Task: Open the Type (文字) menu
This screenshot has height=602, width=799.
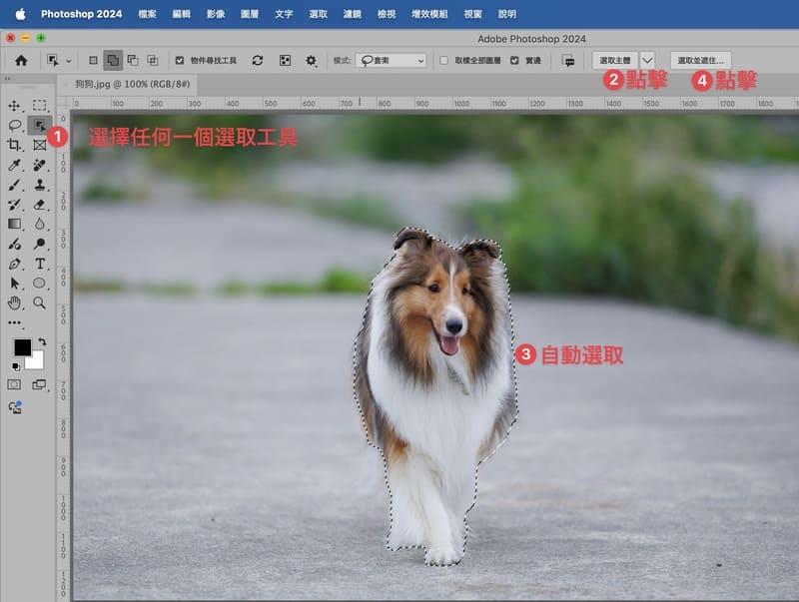Action: [x=284, y=14]
